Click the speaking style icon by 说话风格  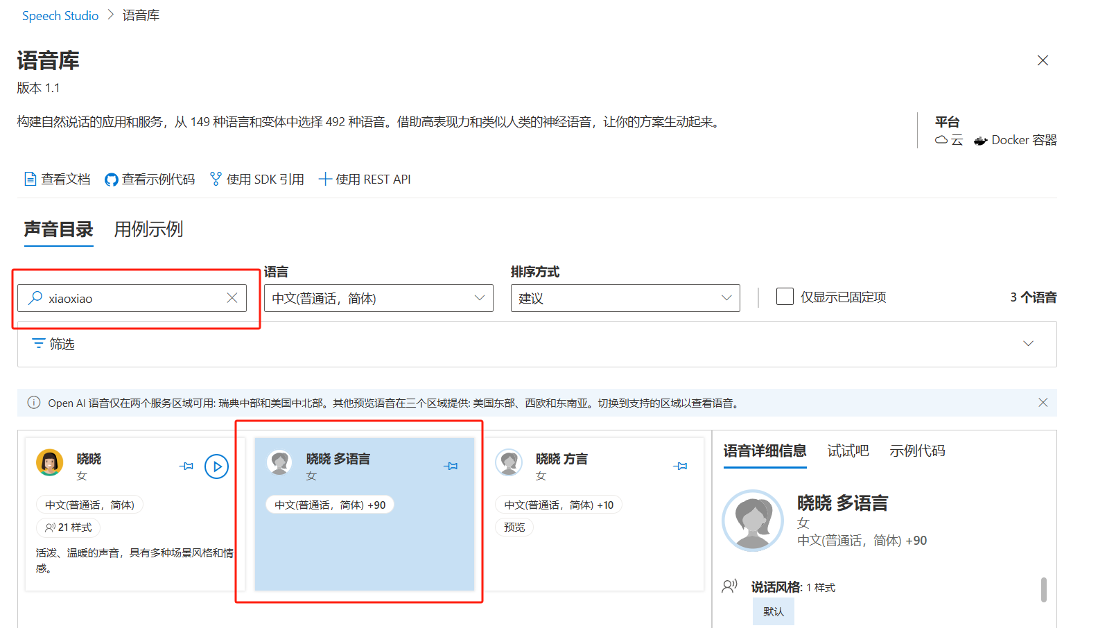[x=729, y=586]
